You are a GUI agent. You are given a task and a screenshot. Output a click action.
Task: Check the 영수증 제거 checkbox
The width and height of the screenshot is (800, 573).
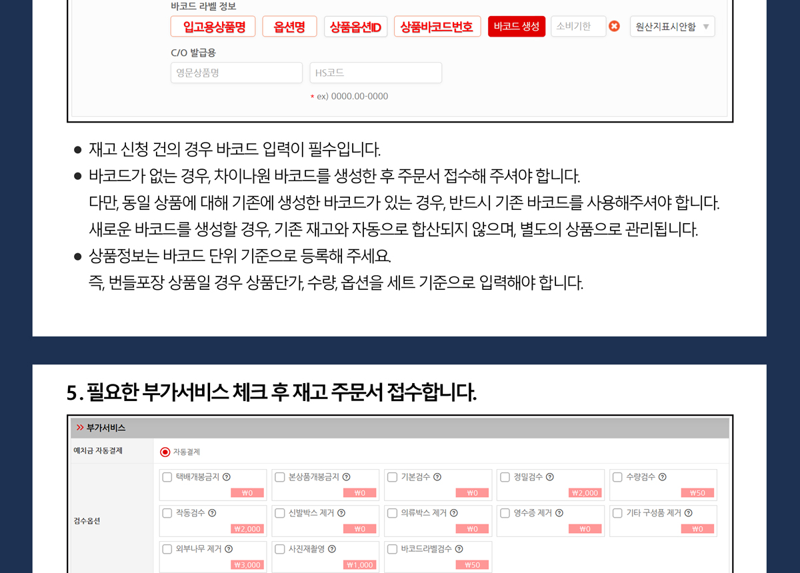point(505,513)
